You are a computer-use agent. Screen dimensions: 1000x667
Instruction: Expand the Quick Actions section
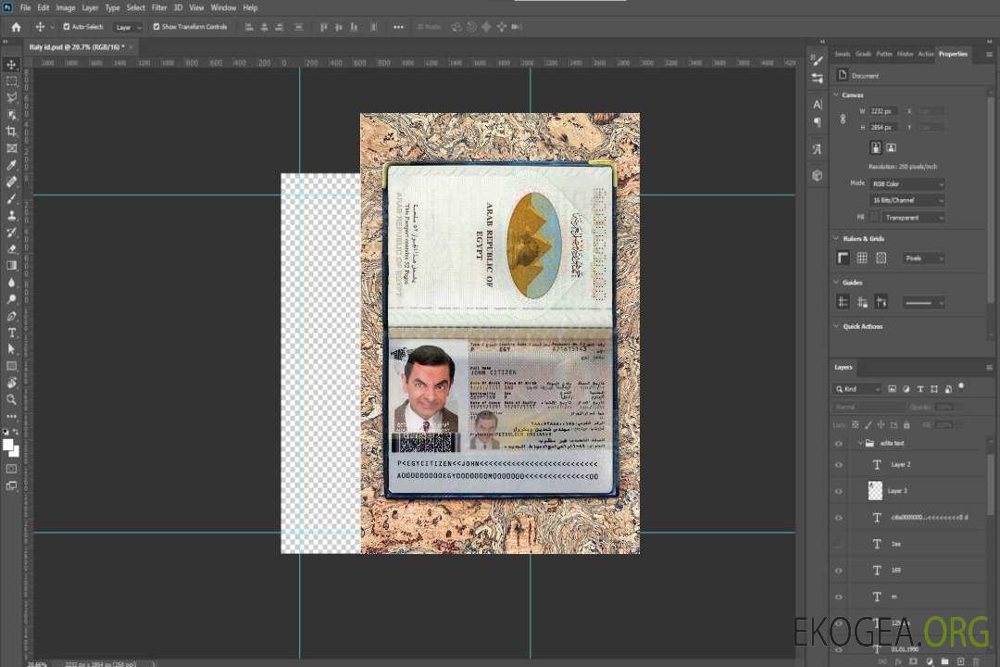coord(837,326)
